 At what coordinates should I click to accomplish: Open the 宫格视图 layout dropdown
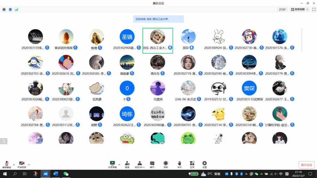click(299, 10)
